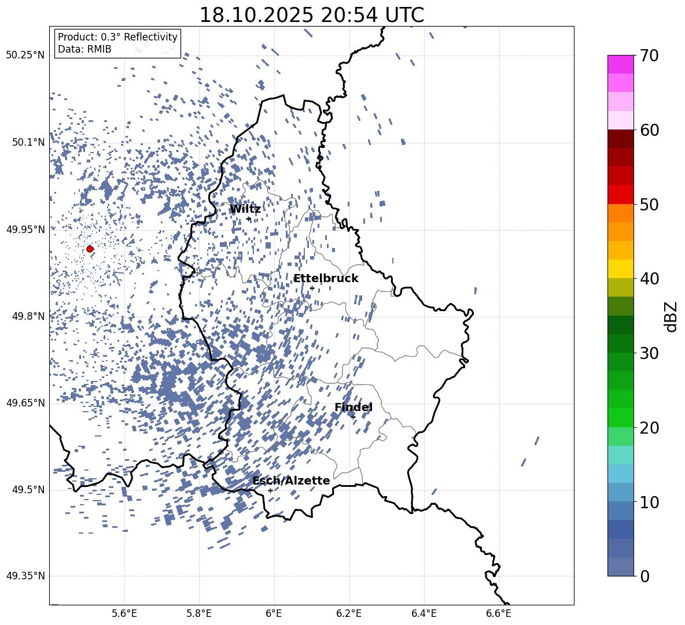Click the dark maroon swatch just below 60 dBZ
685x625 pixels.
pyautogui.click(x=620, y=139)
